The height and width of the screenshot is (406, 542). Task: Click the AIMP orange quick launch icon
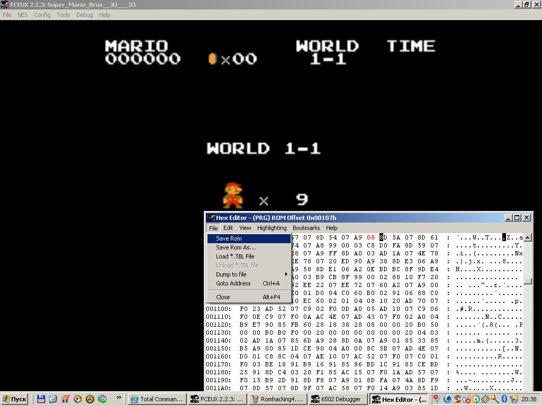90,399
